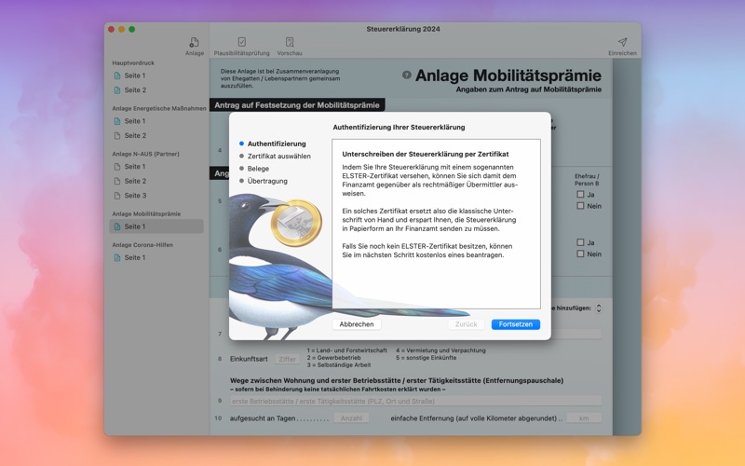Click the Steuererklärung 2024 window title
The height and width of the screenshot is (466, 745).
(x=403, y=29)
